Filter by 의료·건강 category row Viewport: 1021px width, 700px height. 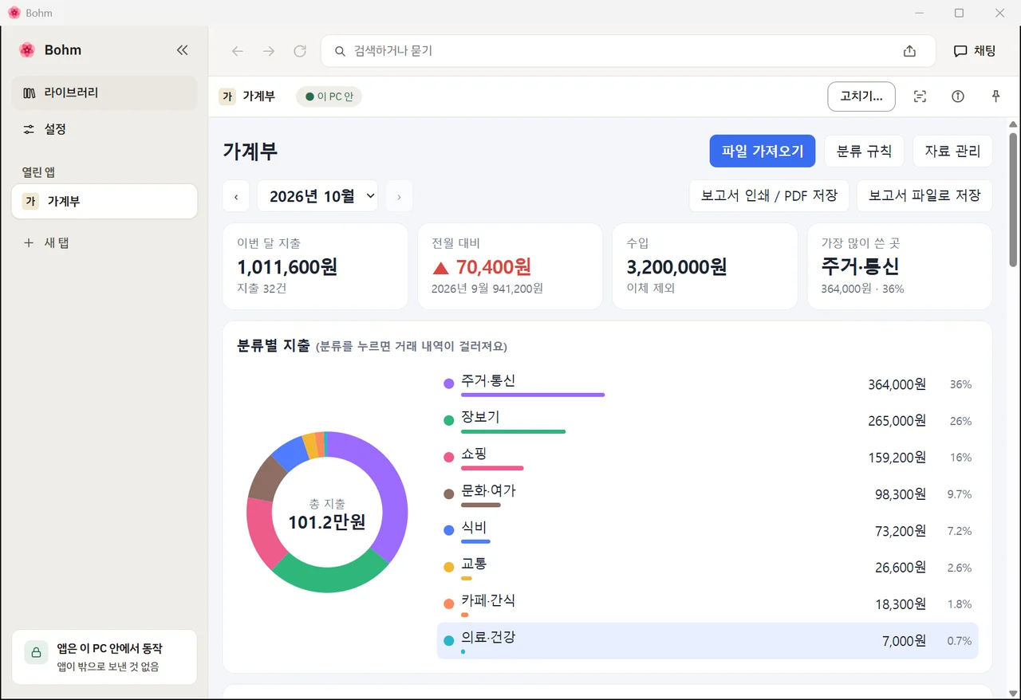coord(708,641)
